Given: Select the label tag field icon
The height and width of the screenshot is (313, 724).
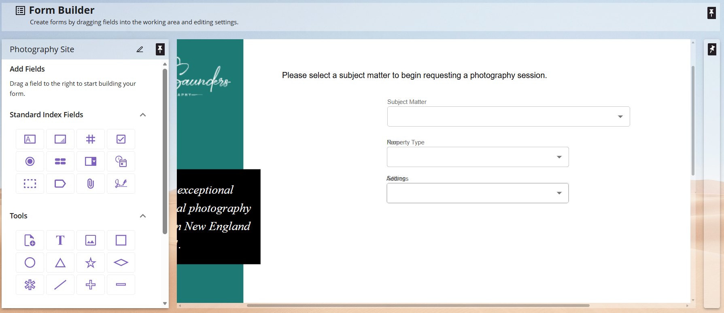Looking at the screenshot, I should (x=60, y=184).
